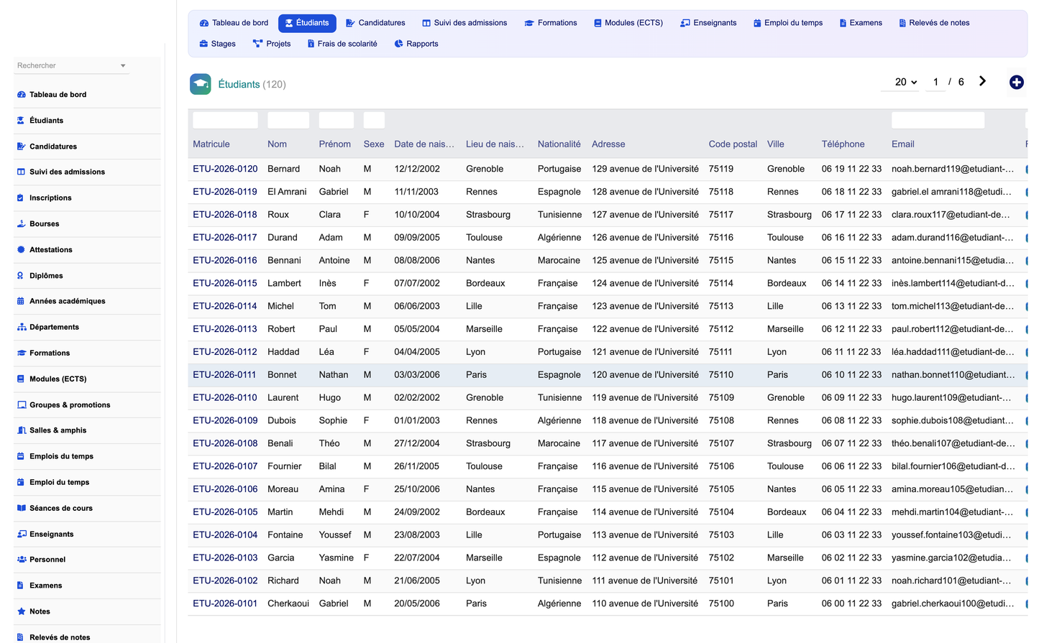Open student record ETU-2026-0101
1039x643 pixels.
(225, 603)
